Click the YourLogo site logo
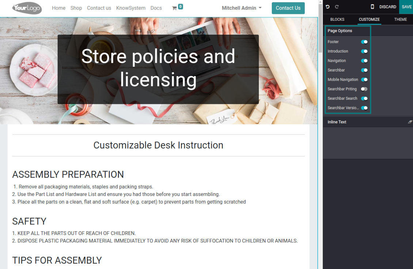413x269 pixels. tap(27, 8)
